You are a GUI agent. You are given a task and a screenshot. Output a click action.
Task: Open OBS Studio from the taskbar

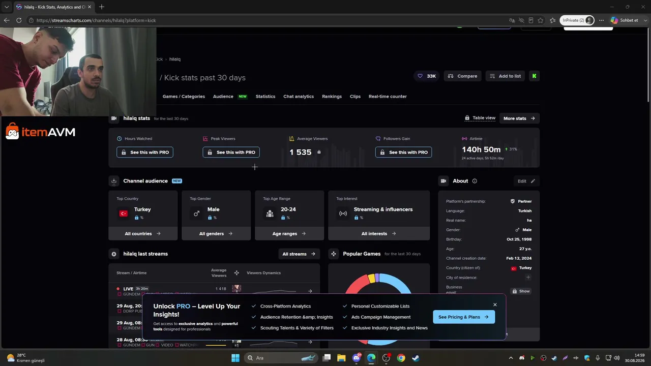click(x=386, y=358)
